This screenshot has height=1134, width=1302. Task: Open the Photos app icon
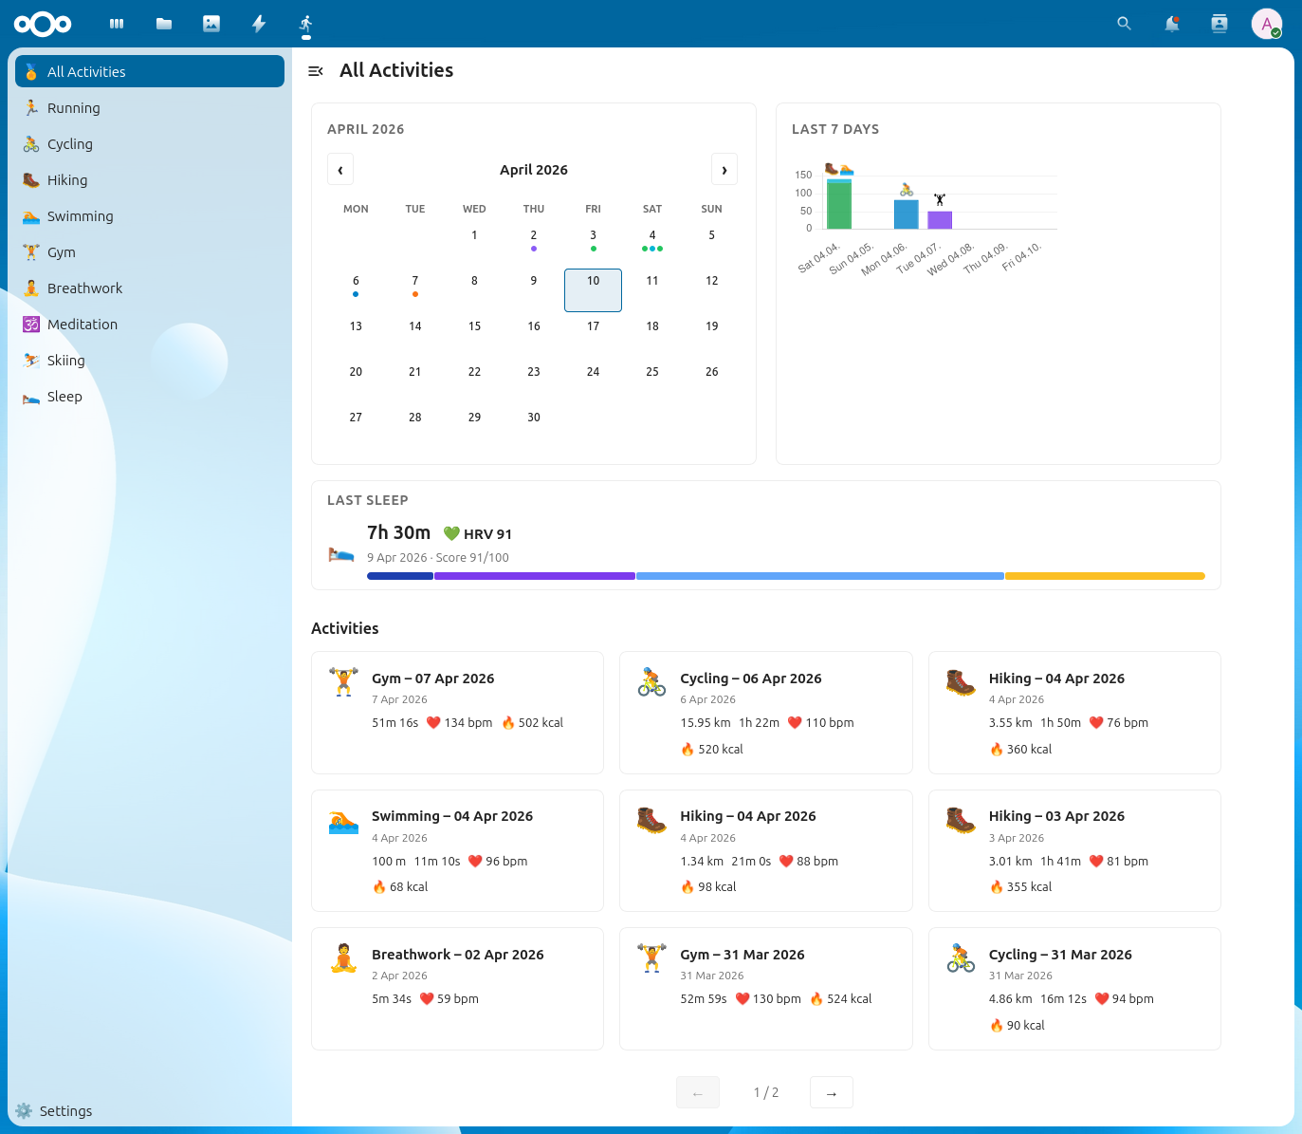pos(211,23)
